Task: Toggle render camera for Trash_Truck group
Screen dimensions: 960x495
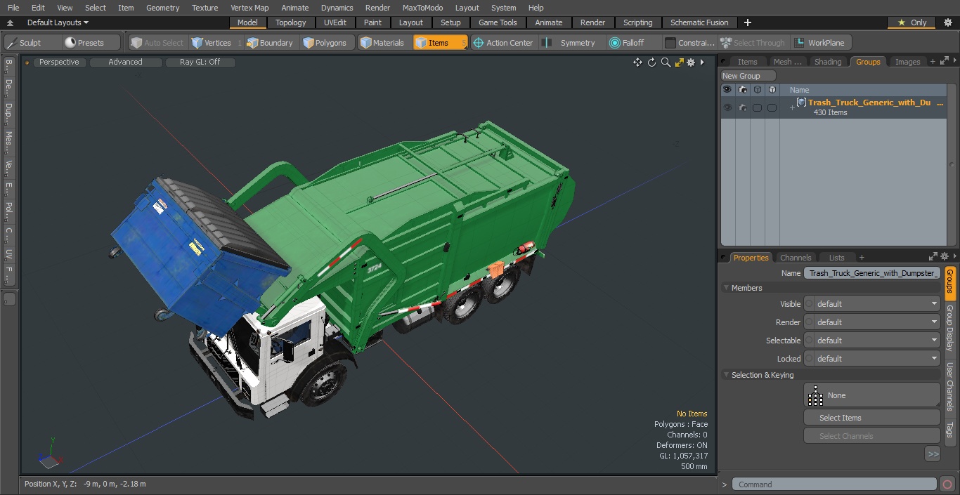Action: (x=742, y=107)
